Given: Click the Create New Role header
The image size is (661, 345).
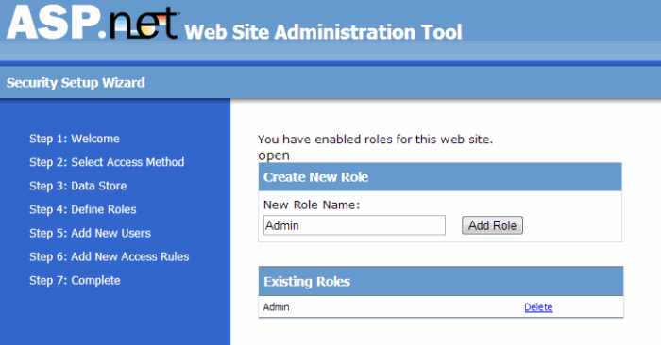Looking at the screenshot, I should 440,177.
